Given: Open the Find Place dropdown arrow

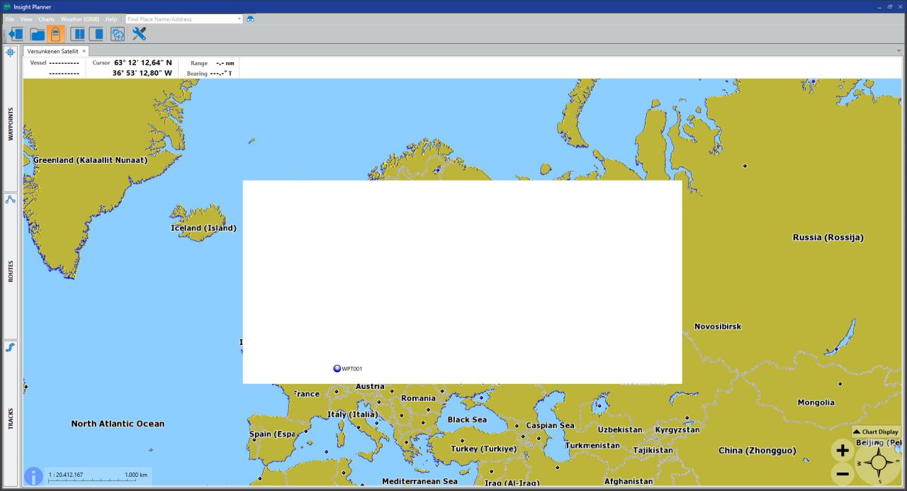Looking at the screenshot, I should [240, 19].
